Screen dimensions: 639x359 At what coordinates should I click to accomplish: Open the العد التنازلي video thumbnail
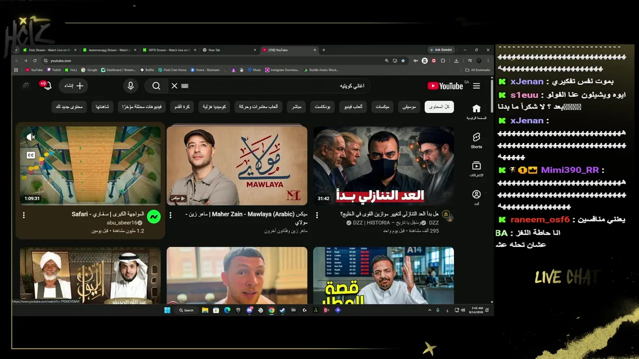[383, 166]
